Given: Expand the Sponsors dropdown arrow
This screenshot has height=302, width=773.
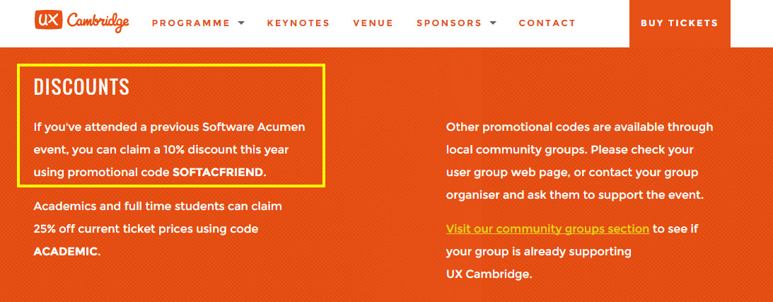Looking at the screenshot, I should 493,23.
